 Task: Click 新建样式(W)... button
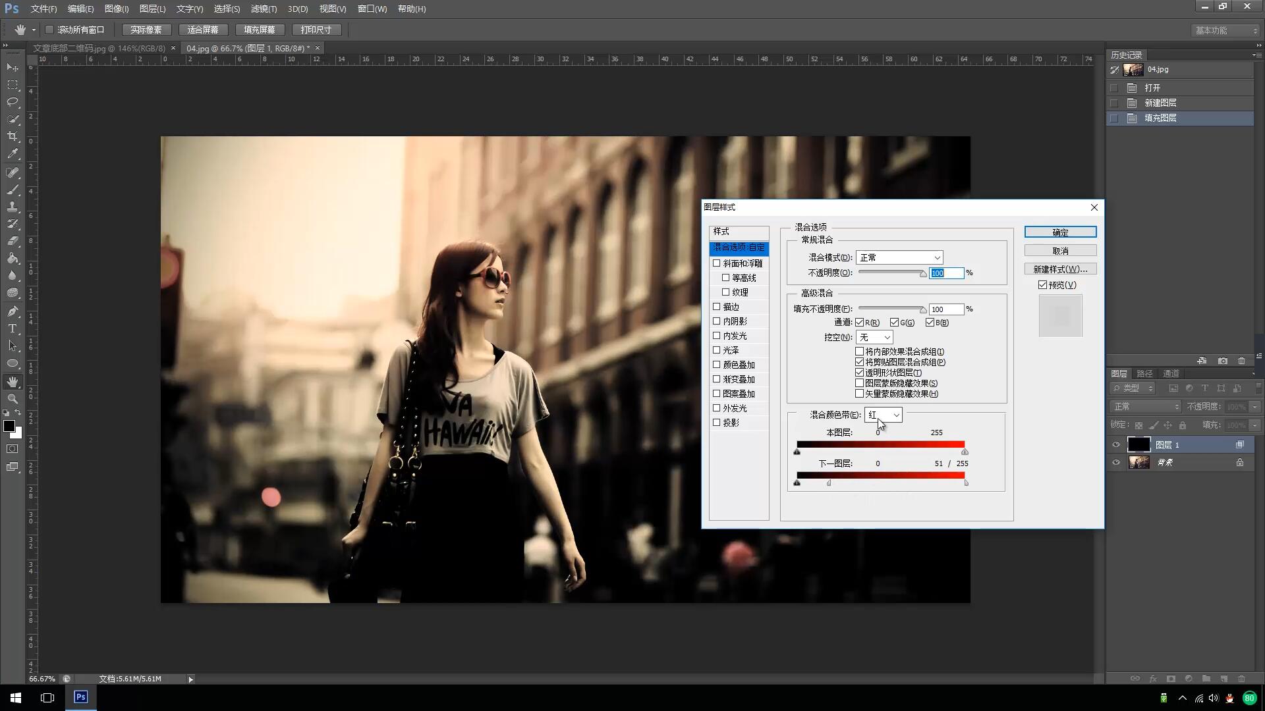[x=1060, y=269]
